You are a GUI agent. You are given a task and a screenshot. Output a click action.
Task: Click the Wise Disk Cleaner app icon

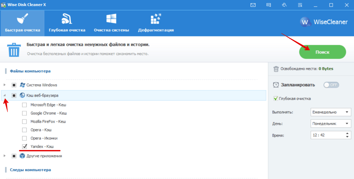tap(3, 5)
